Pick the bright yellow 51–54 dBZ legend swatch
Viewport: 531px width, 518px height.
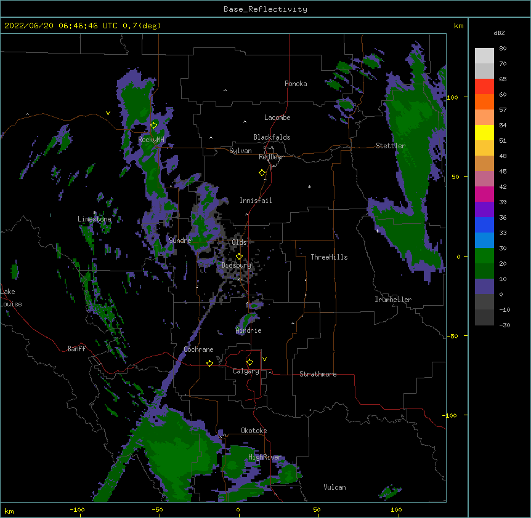(484, 132)
